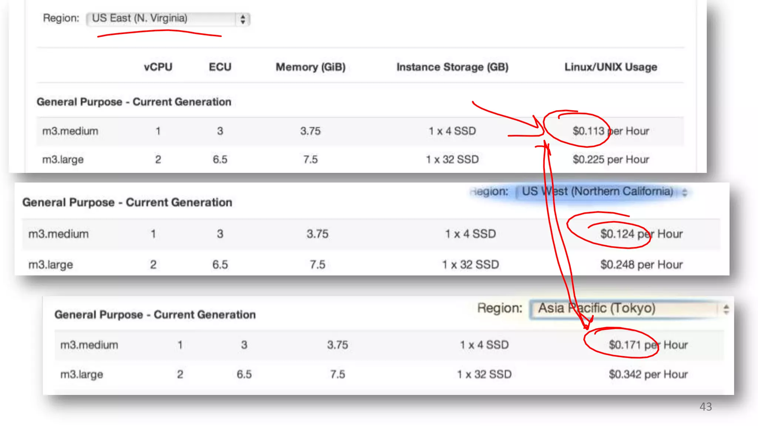This screenshot has width=758, height=426.
Task: Click the $0.113 per Hour price
Action: click(x=611, y=131)
